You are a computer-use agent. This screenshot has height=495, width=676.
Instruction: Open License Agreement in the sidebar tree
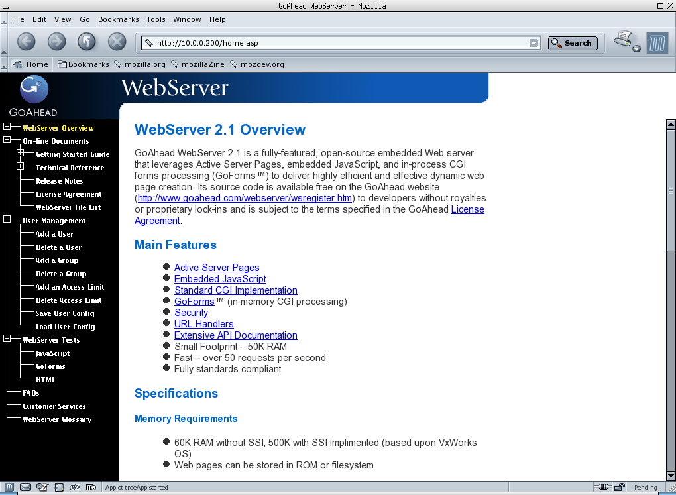tap(68, 194)
